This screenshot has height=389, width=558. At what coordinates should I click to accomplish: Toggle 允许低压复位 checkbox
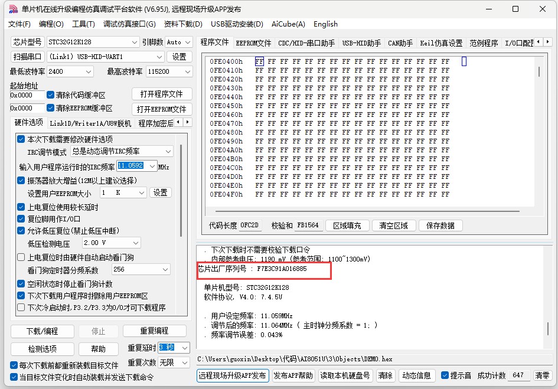(x=21, y=231)
